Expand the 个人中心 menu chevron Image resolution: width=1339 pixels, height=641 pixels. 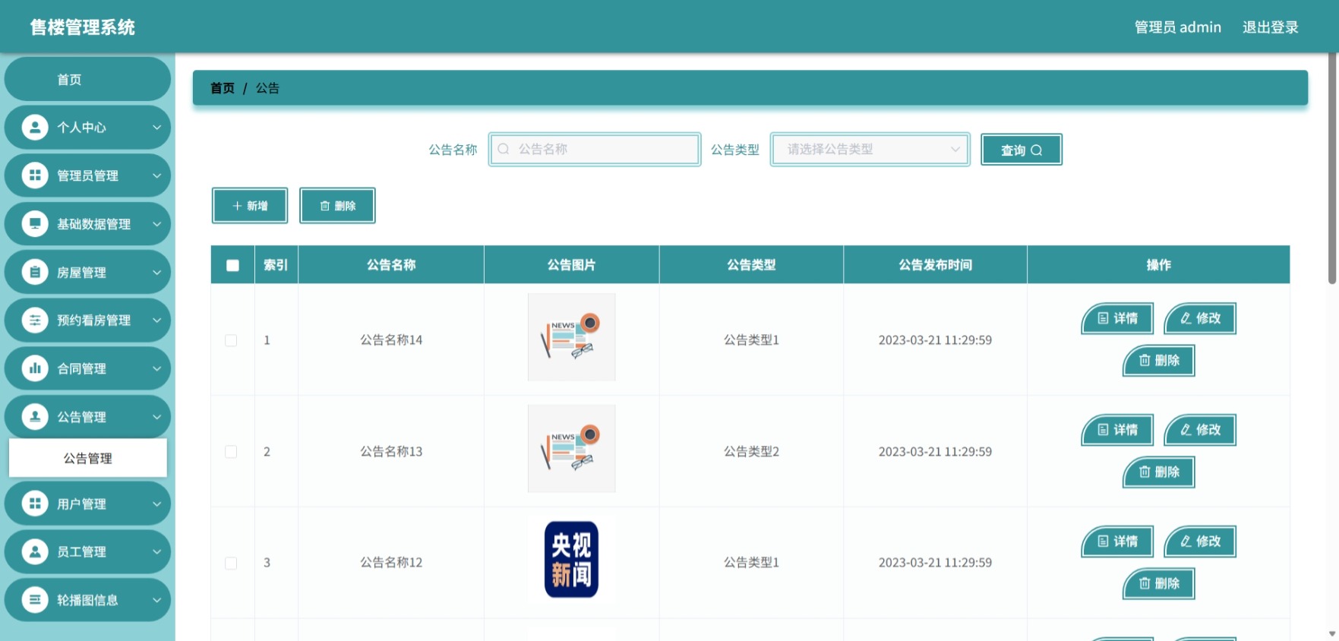156,128
